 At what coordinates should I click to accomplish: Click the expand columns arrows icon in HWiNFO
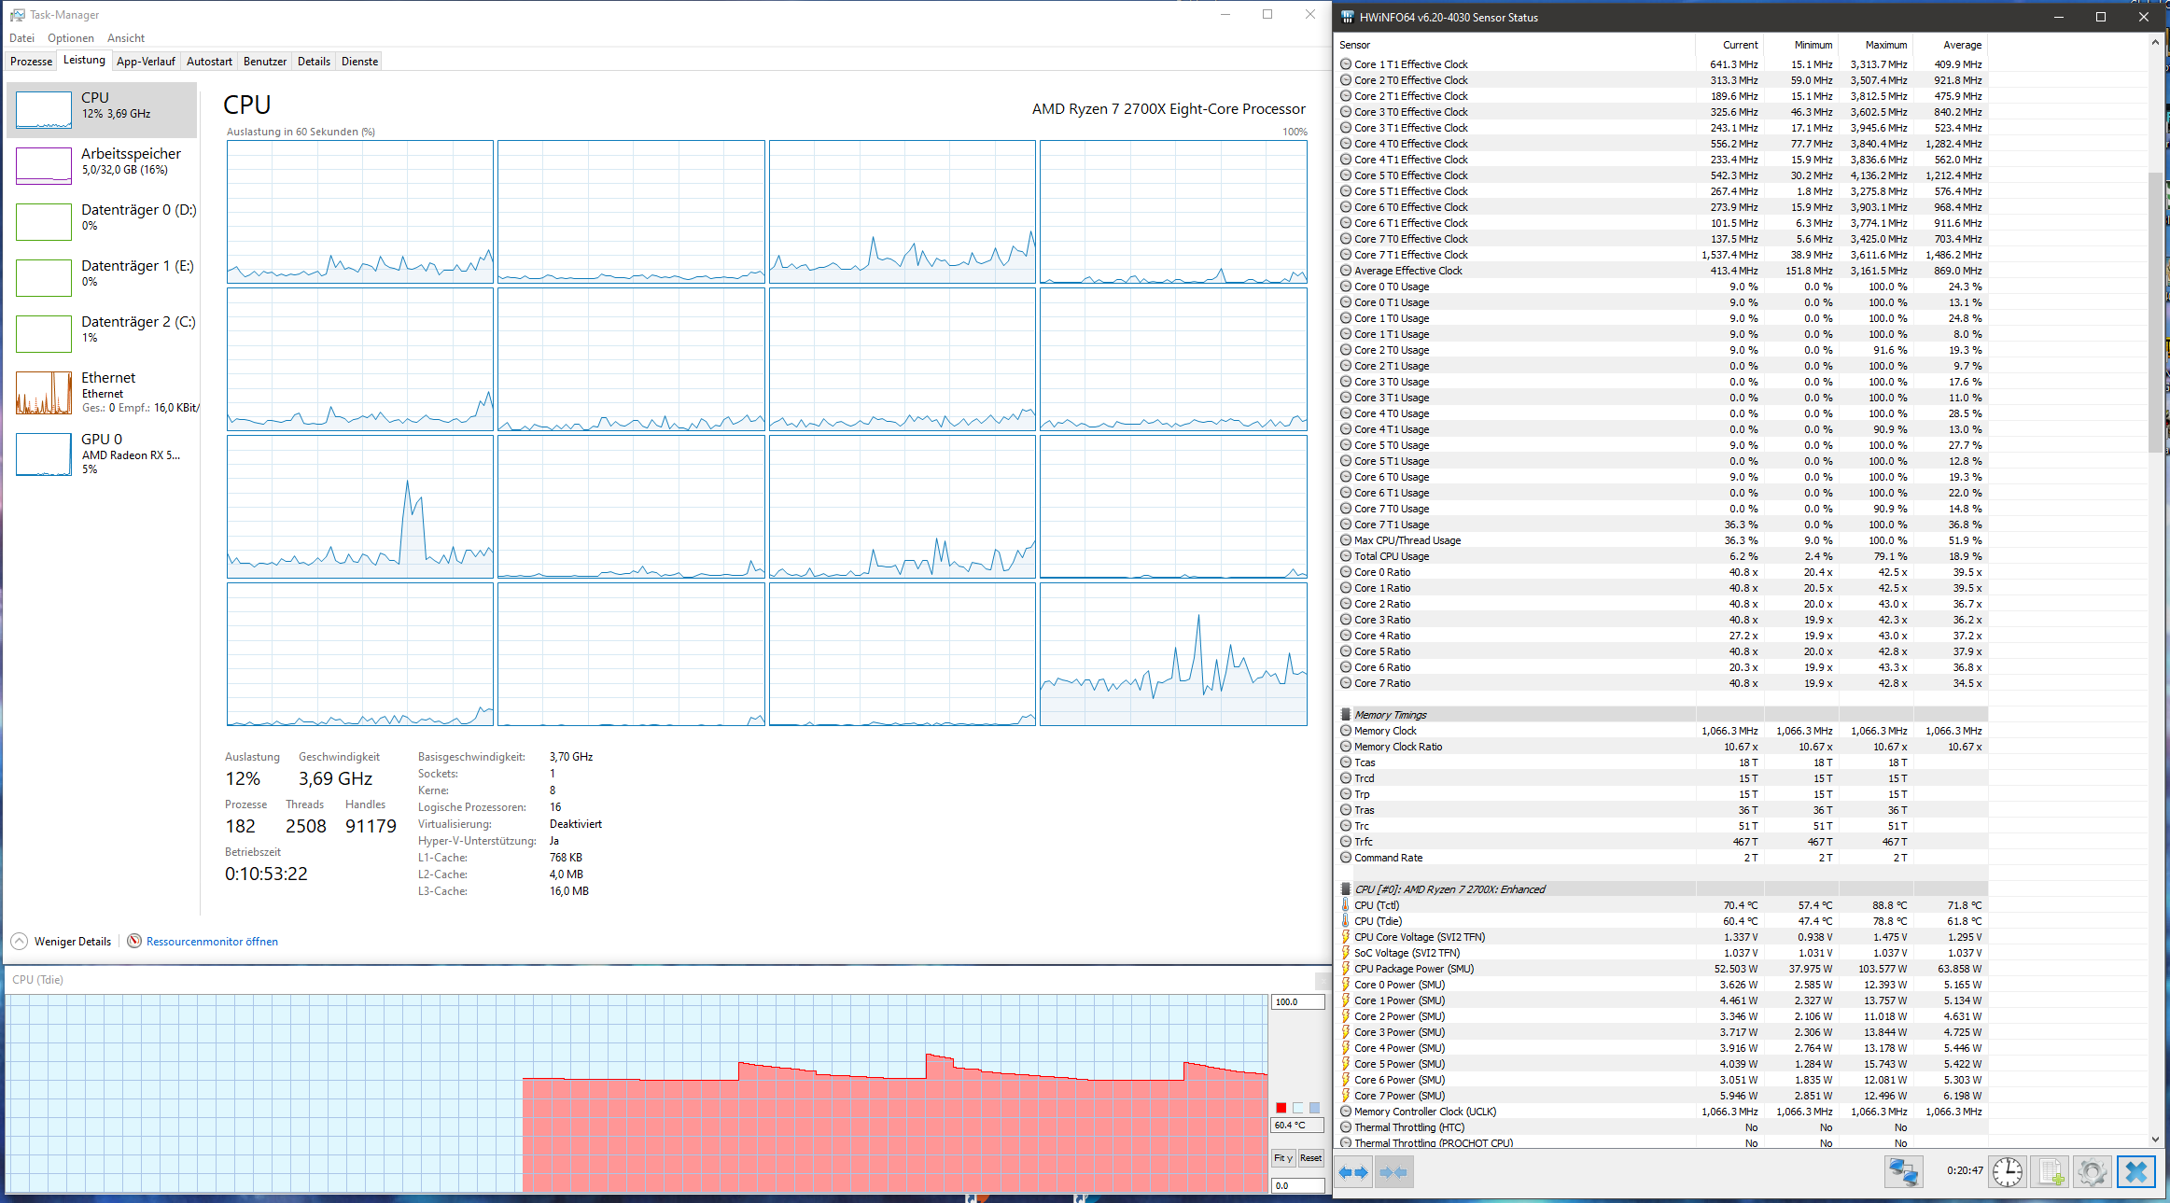(1353, 1172)
